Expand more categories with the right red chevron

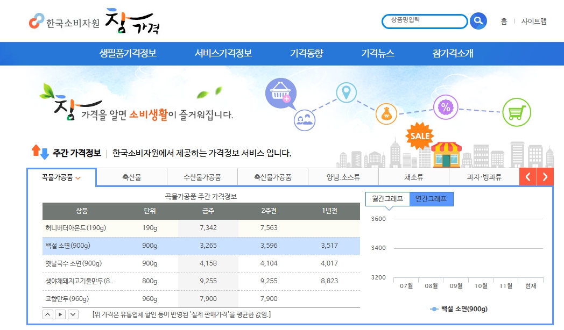click(546, 176)
